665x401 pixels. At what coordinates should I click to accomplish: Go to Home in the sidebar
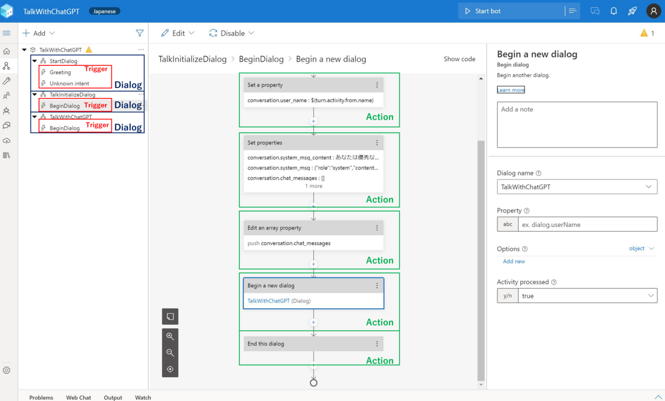coord(7,52)
